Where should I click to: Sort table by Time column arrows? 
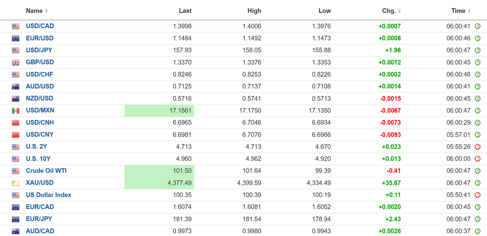(x=469, y=11)
